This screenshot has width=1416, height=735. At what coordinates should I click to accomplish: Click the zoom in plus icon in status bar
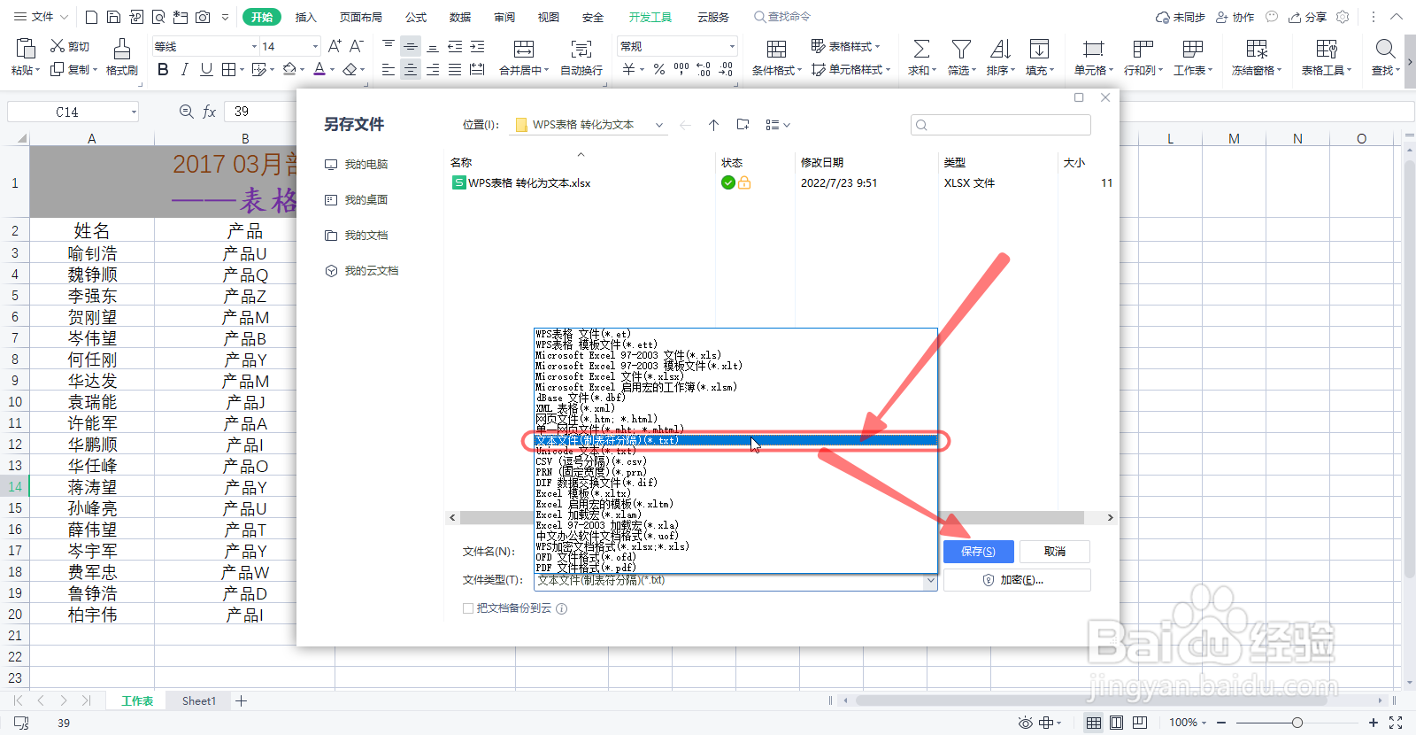click(x=1373, y=723)
